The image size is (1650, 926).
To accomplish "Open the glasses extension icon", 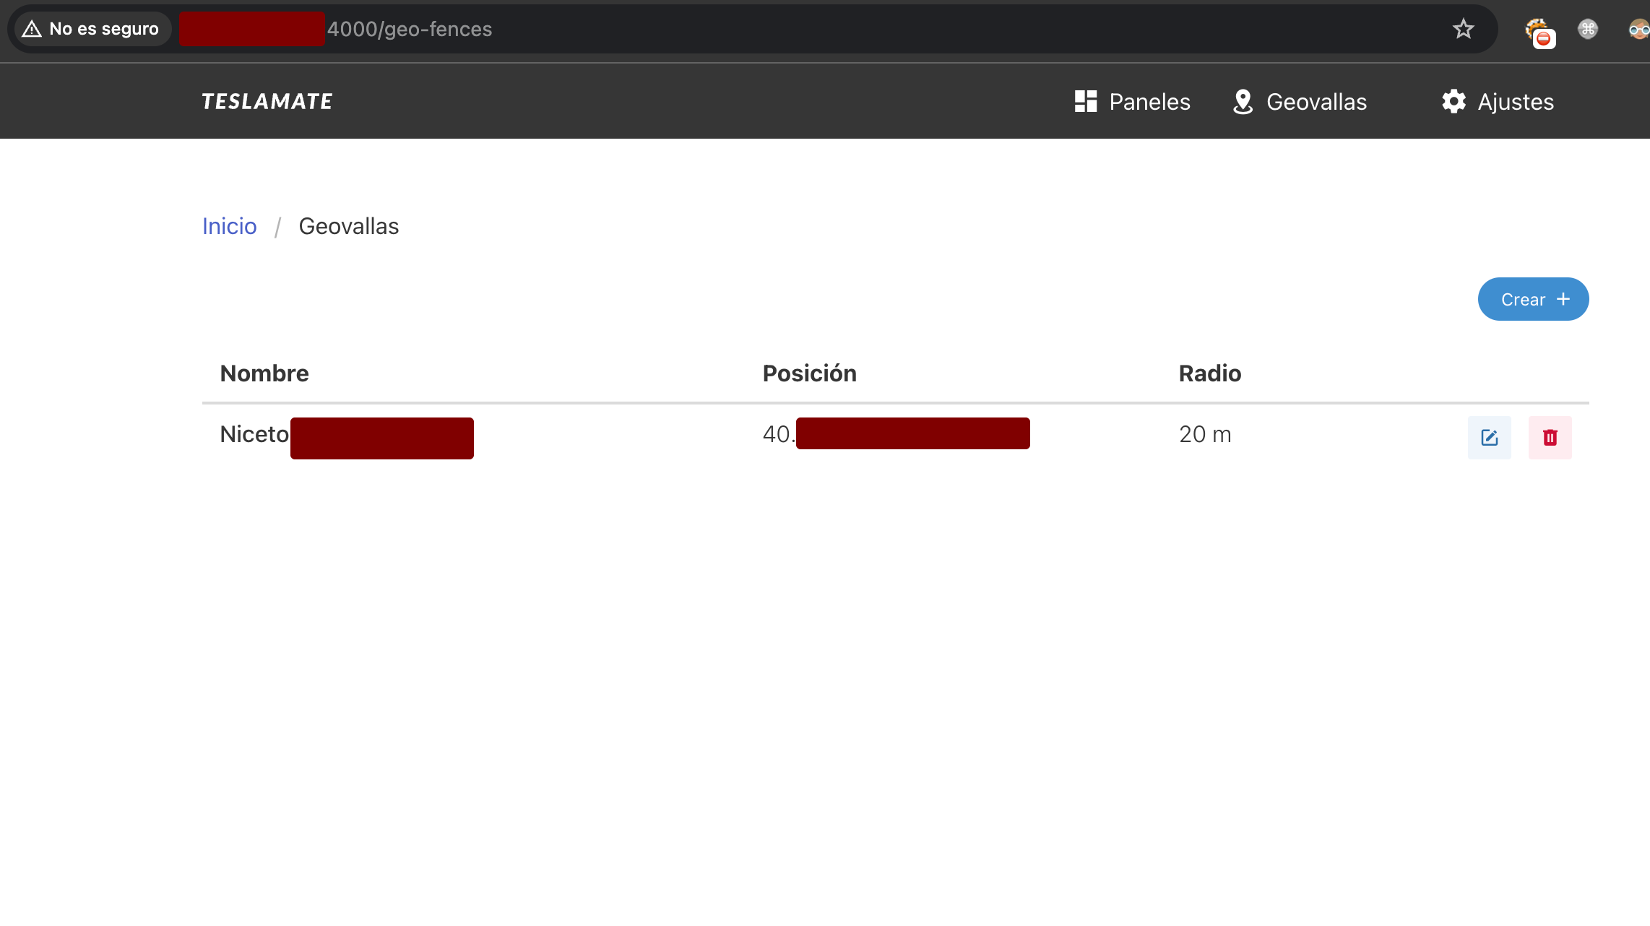I will tap(1638, 30).
